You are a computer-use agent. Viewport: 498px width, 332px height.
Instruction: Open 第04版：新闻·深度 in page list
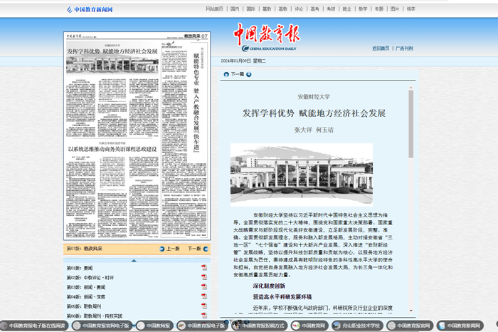[86, 296]
